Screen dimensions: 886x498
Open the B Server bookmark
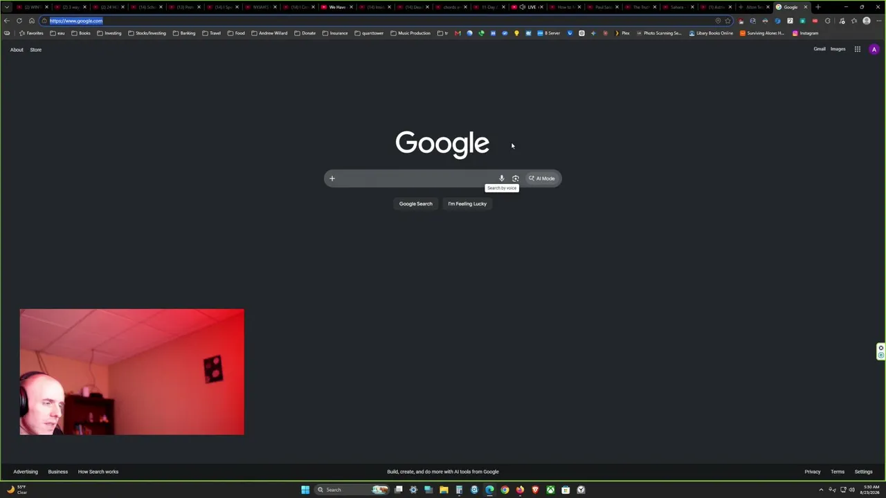click(548, 33)
